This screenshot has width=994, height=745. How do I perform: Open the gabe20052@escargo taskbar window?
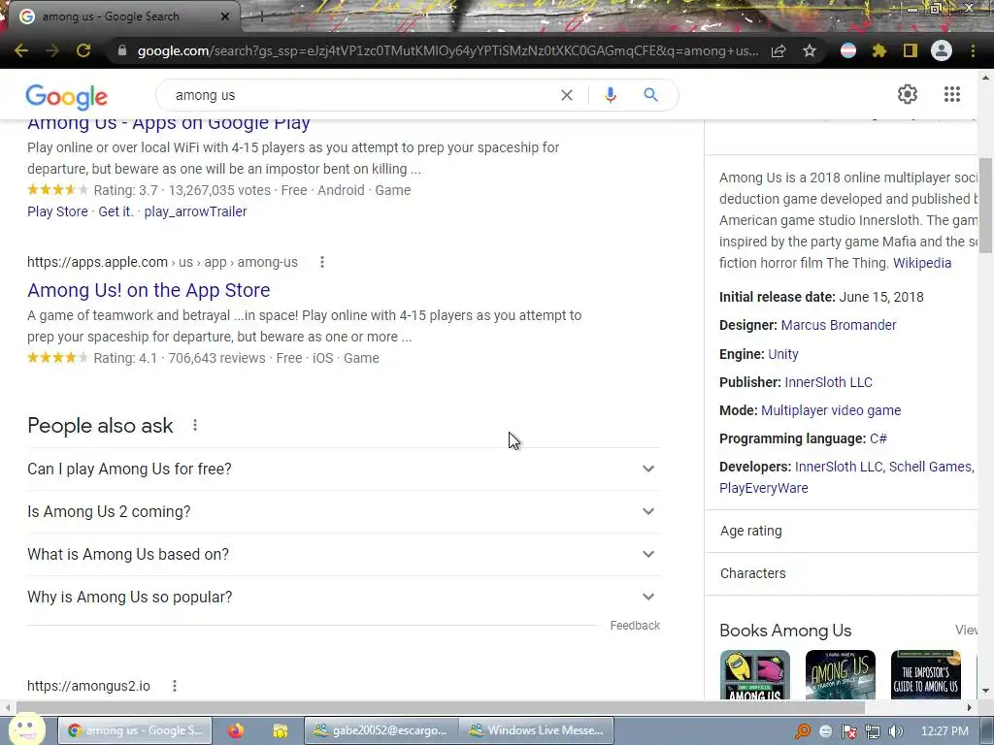(x=381, y=730)
